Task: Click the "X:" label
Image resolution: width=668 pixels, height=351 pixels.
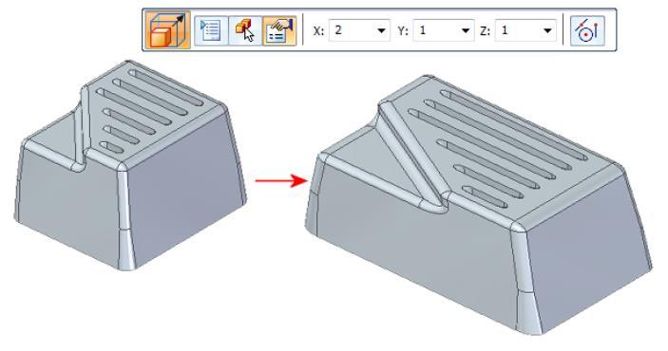Action: coord(318,31)
